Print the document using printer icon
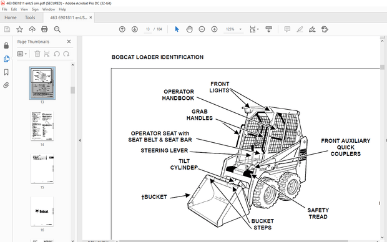The height and width of the screenshot is (242, 387). [44, 29]
